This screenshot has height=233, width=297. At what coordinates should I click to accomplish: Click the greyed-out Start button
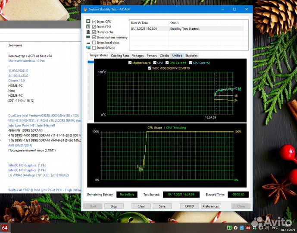[93, 206]
